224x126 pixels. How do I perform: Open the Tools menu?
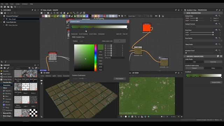[x=12, y=4]
